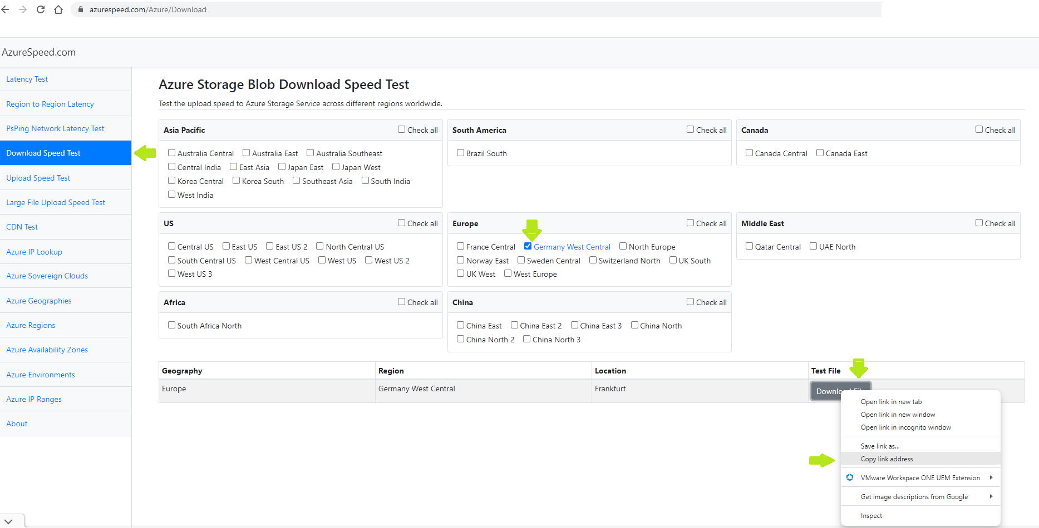Open Azure IP Lookup in sidebar
Image resolution: width=1039 pixels, height=528 pixels.
(34, 252)
